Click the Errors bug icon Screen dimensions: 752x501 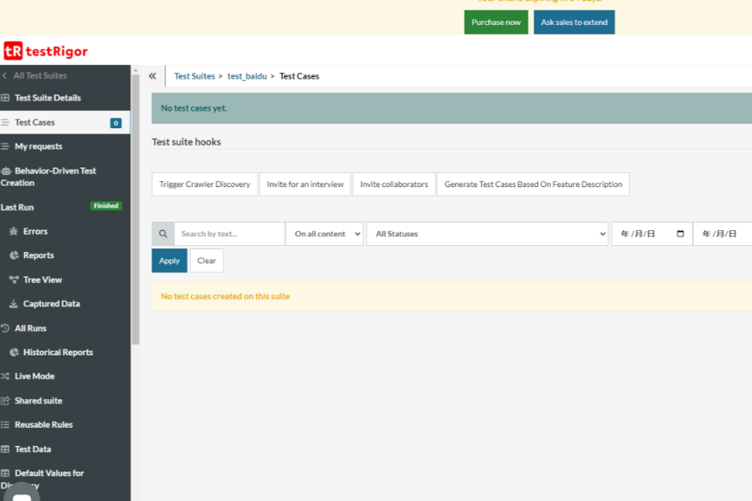coord(14,231)
